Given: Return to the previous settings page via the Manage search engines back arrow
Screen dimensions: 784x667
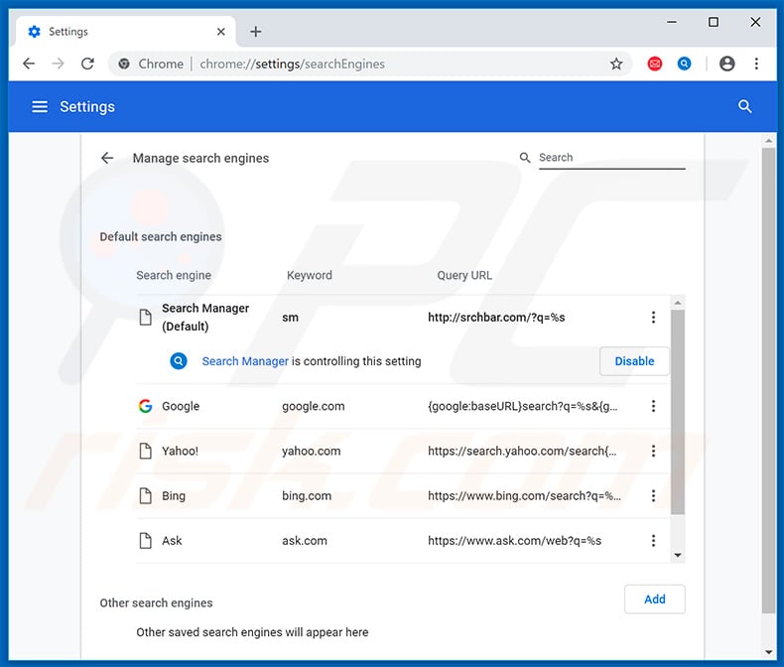Looking at the screenshot, I should coord(107,158).
